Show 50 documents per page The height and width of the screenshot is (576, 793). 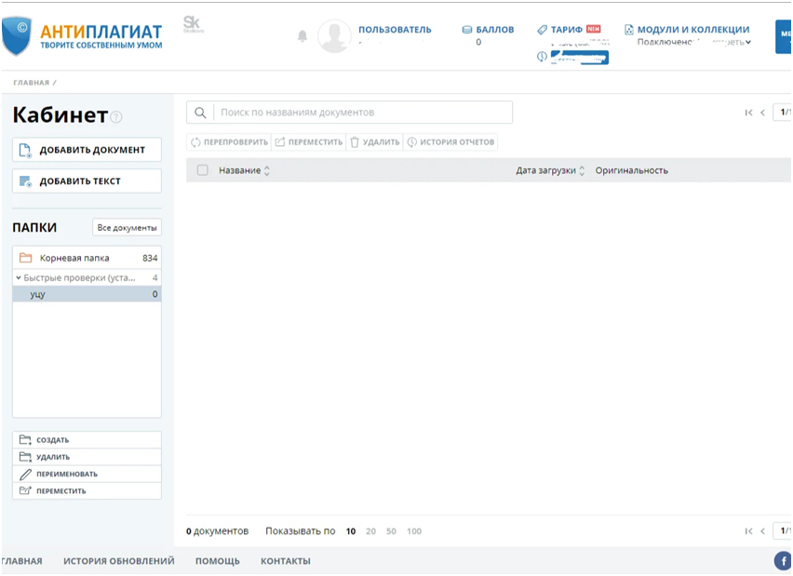(x=392, y=530)
